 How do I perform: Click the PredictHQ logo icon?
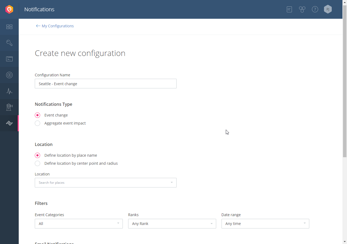point(9,9)
